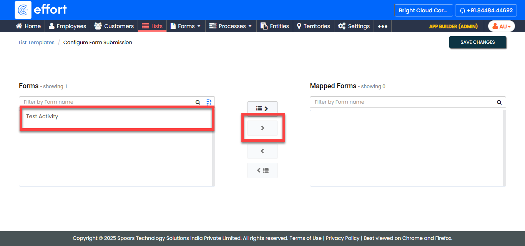The height and width of the screenshot is (246, 525).
Task: Open the AU user account dropdown
Action: tap(501, 26)
